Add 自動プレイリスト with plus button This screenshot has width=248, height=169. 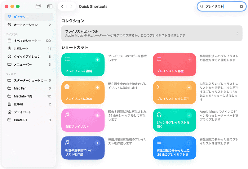click(x=97, y=115)
